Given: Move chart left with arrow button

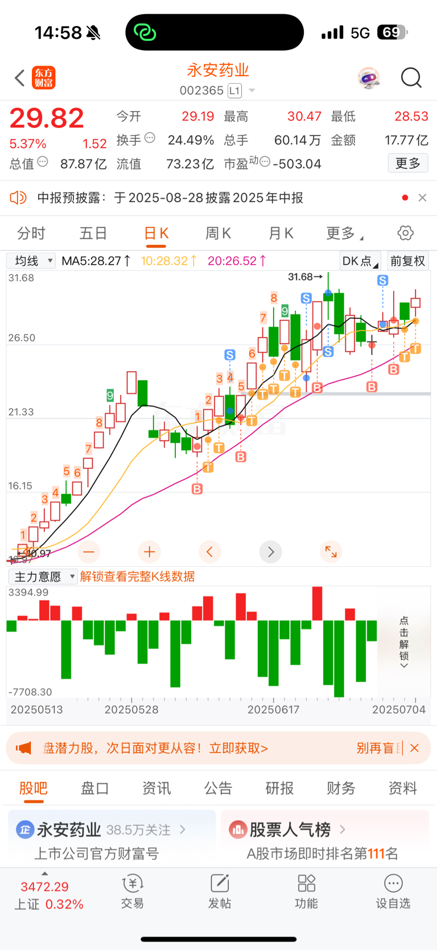Looking at the screenshot, I should pos(210,552).
